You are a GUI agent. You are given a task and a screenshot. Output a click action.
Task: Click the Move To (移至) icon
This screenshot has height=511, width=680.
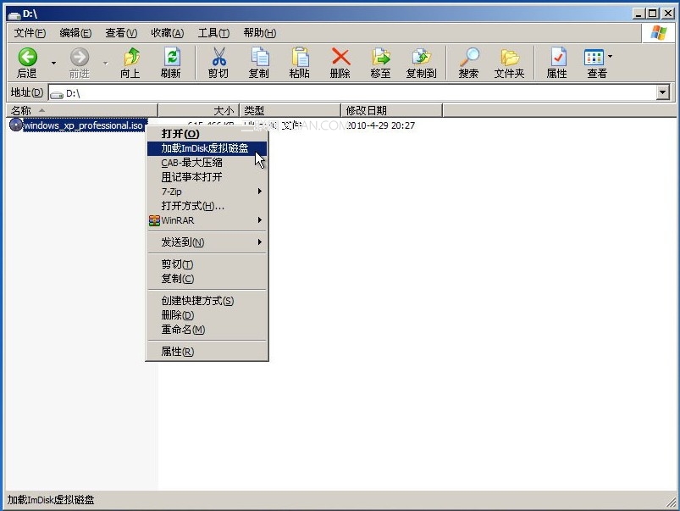click(x=381, y=57)
